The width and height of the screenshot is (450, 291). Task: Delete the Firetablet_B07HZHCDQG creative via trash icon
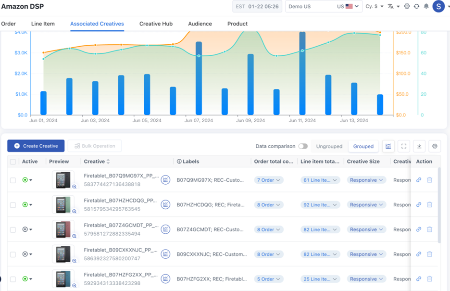point(429,204)
